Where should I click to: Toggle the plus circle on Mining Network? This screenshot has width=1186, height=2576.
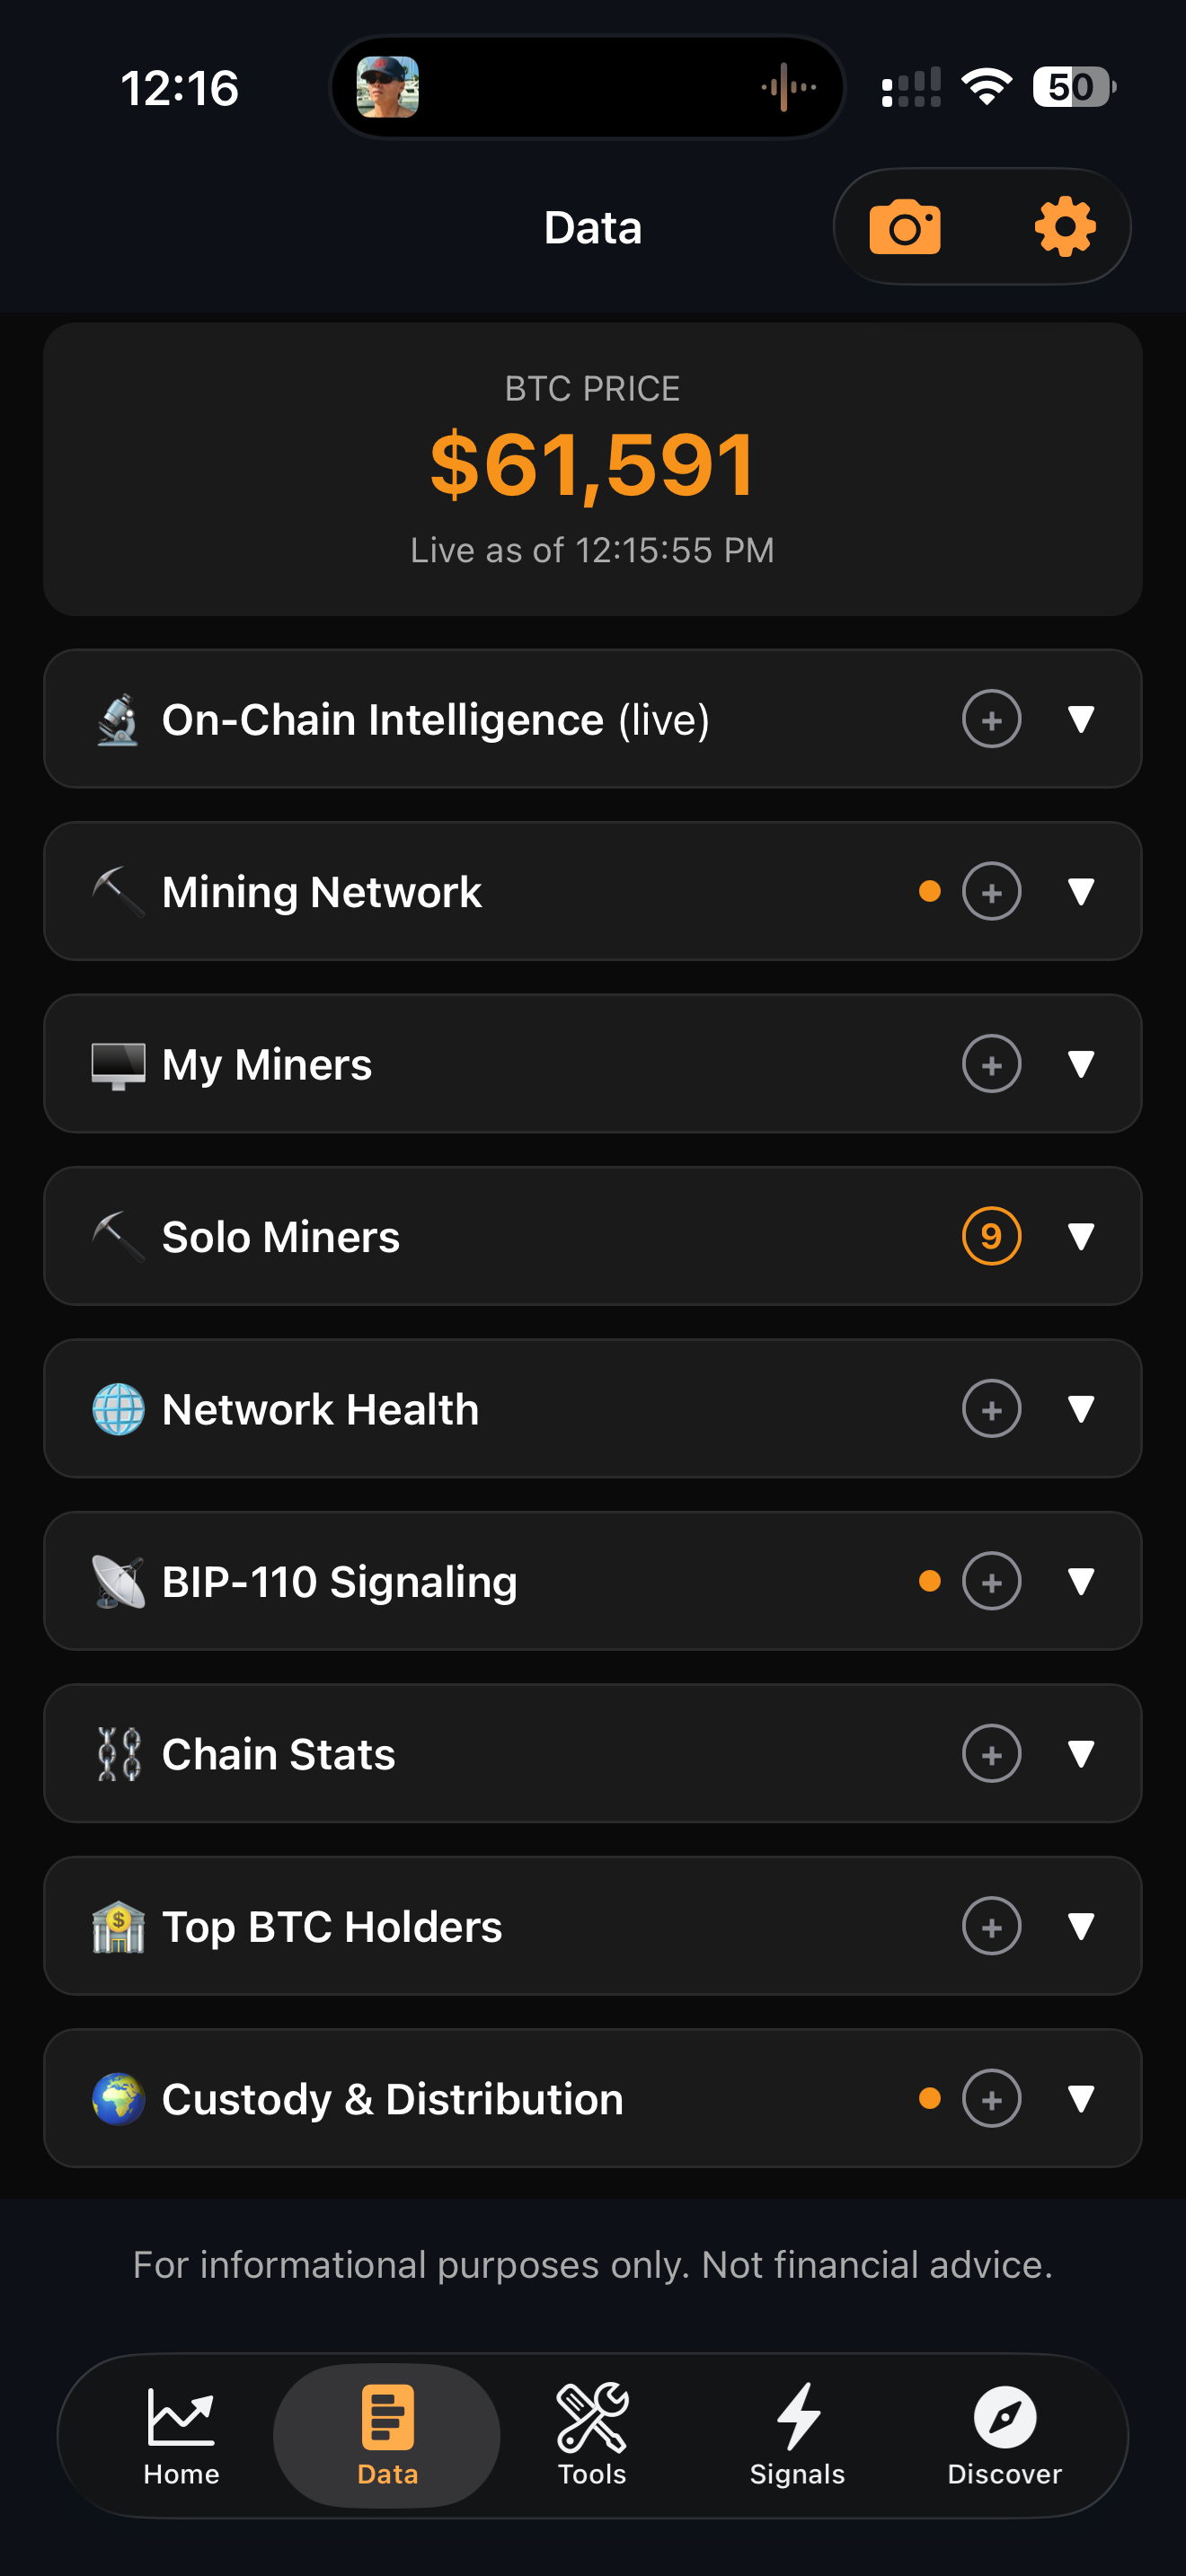(x=991, y=891)
